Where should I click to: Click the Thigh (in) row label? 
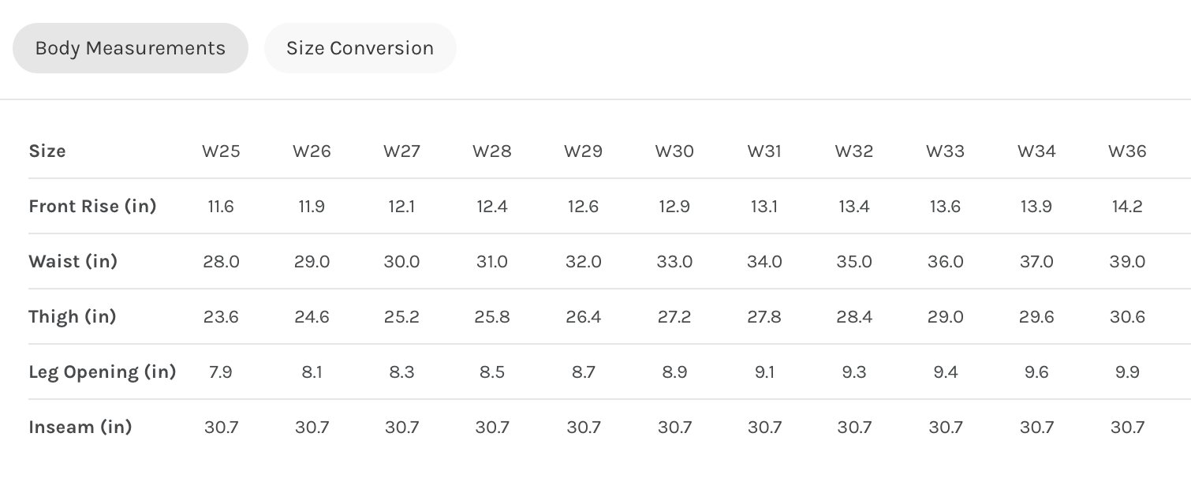click(x=72, y=316)
